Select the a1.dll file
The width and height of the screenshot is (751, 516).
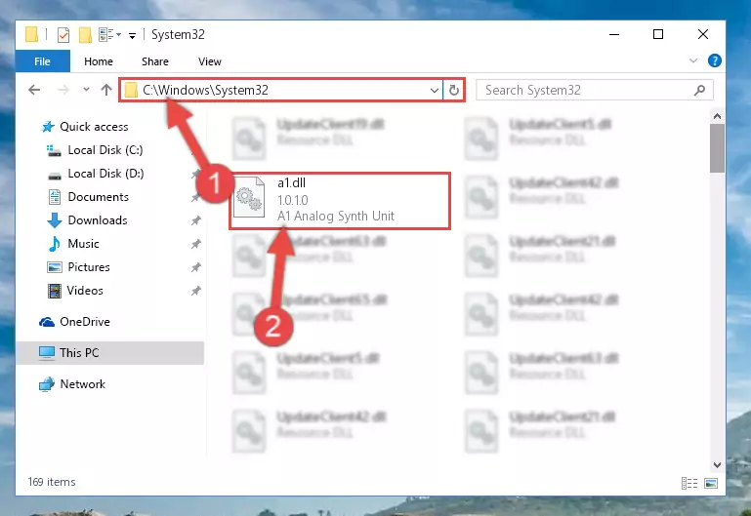[x=340, y=201]
